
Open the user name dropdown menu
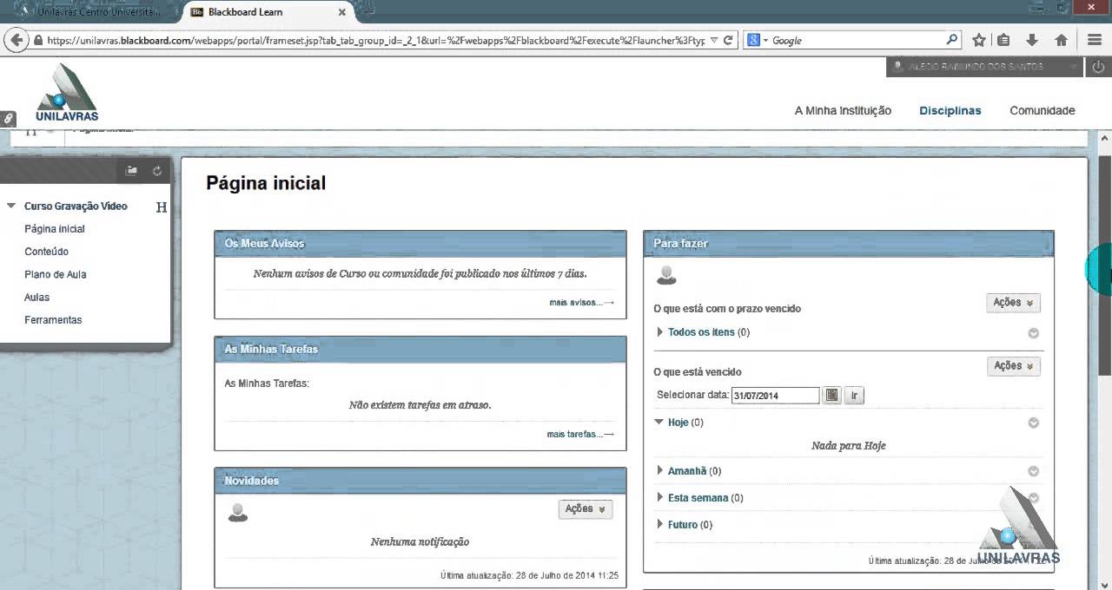pyautogui.click(x=984, y=67)
